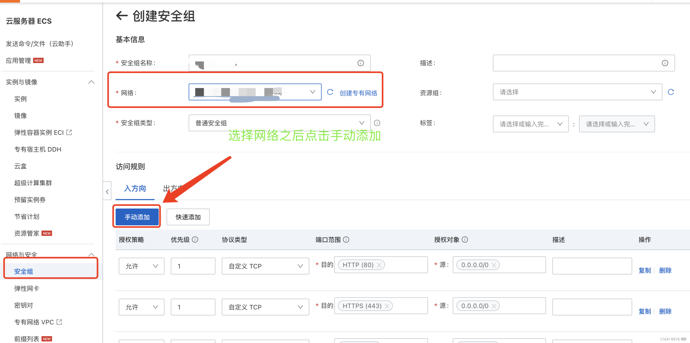Click the 快速添加 button
Viewport: 690px width, 343px height.
188,217
